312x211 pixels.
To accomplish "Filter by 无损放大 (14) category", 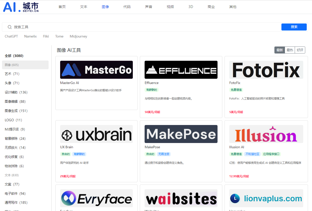I will 15,147.
